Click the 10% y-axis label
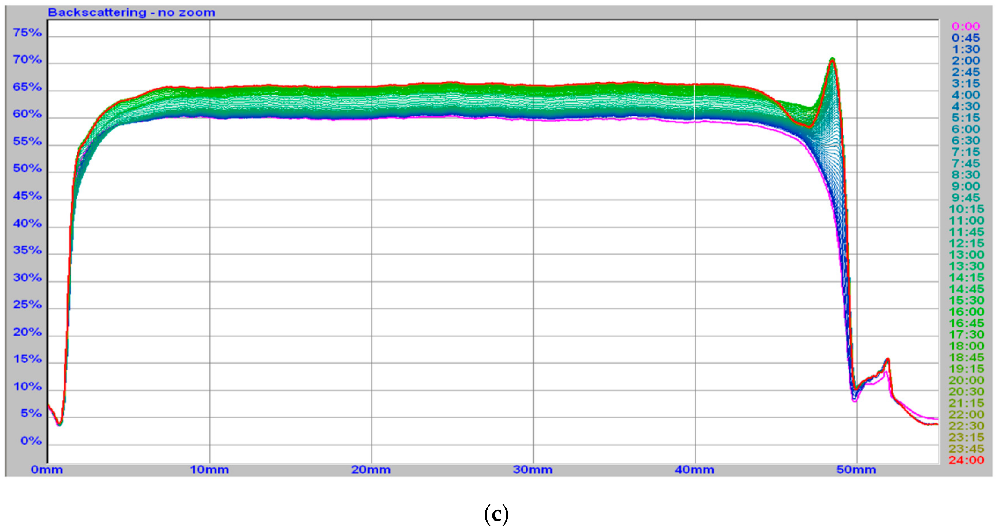This screenshot has width=998, height=530. point(27,387)
